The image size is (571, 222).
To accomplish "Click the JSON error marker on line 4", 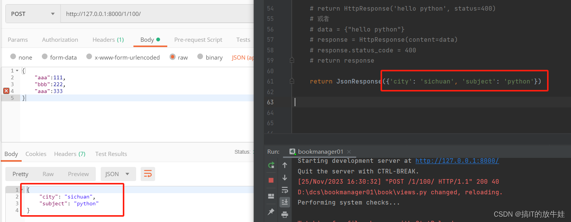I will tap(6, 91).
